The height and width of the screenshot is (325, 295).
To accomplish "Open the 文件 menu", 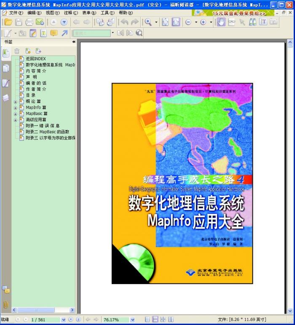I will coord(16,13).
